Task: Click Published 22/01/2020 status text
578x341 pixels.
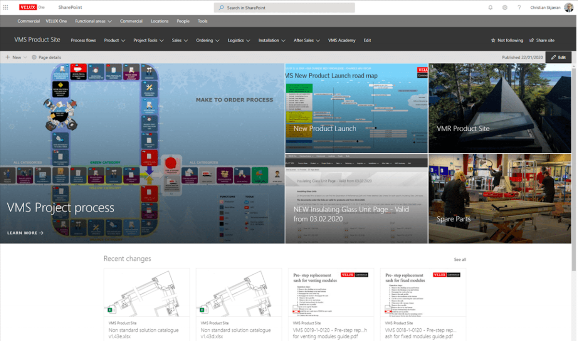Action: (x=522, y=57)
